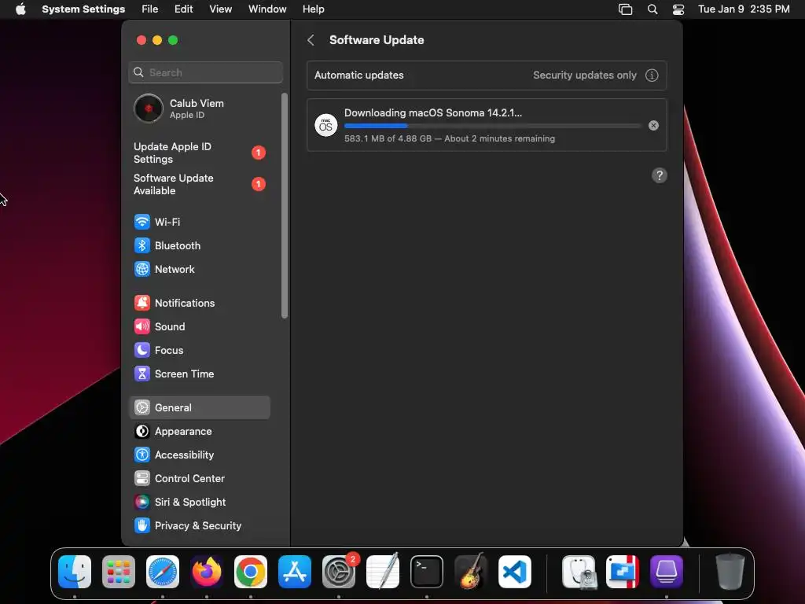The height and width of the screenshot is (604, 805).
Task: Open Launchpad from the Dock
Action: click(x=119, y=572)
